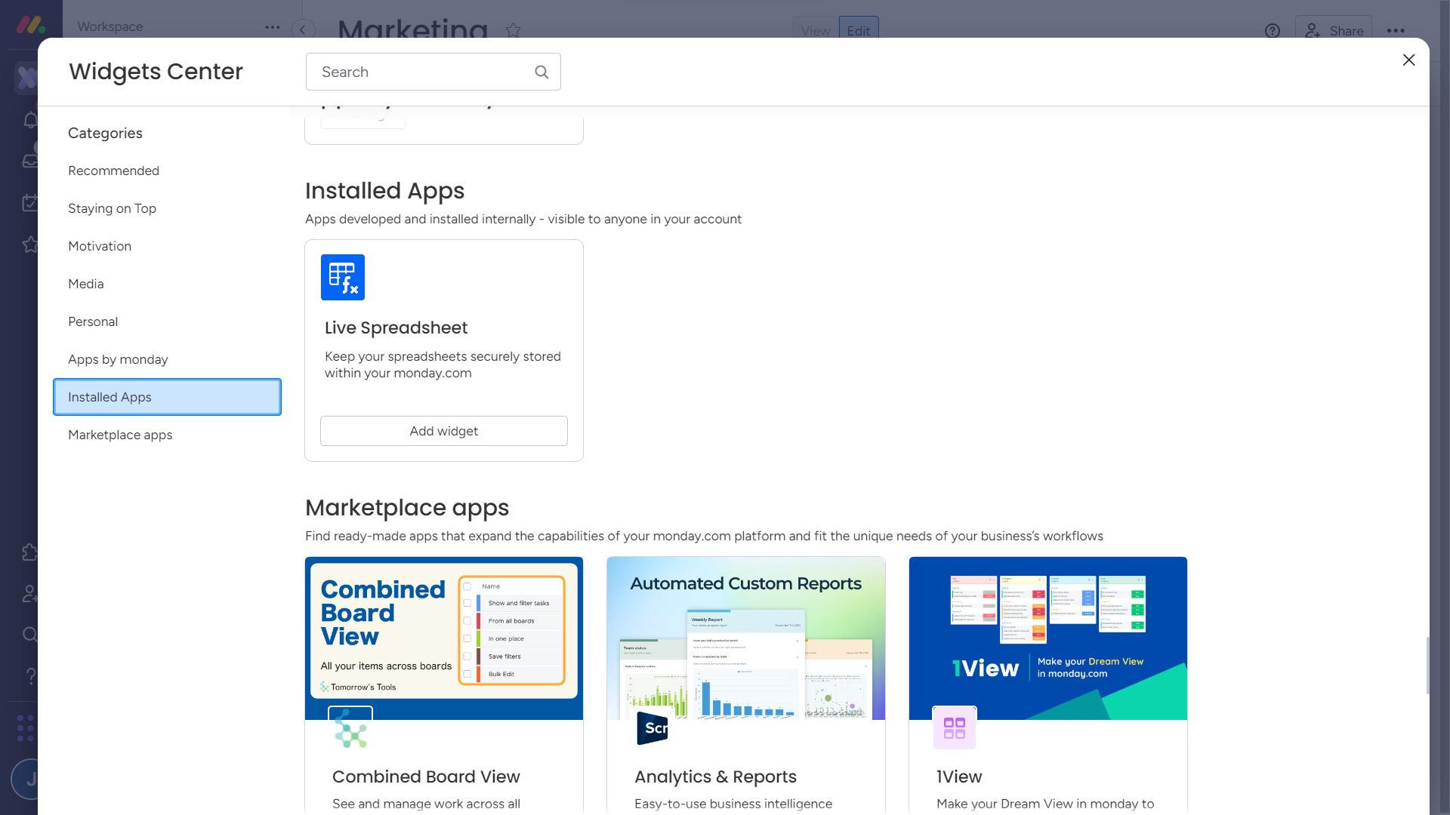Click the Combined Board View logo icon
1450x815 pixels.
(350, 728)
